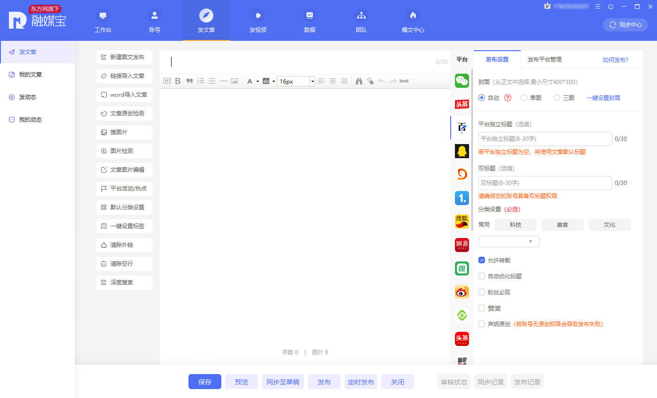Insert a bulleted list
Image resolution: width=657 pixels, height=398 pixels.
coord(212,81)
